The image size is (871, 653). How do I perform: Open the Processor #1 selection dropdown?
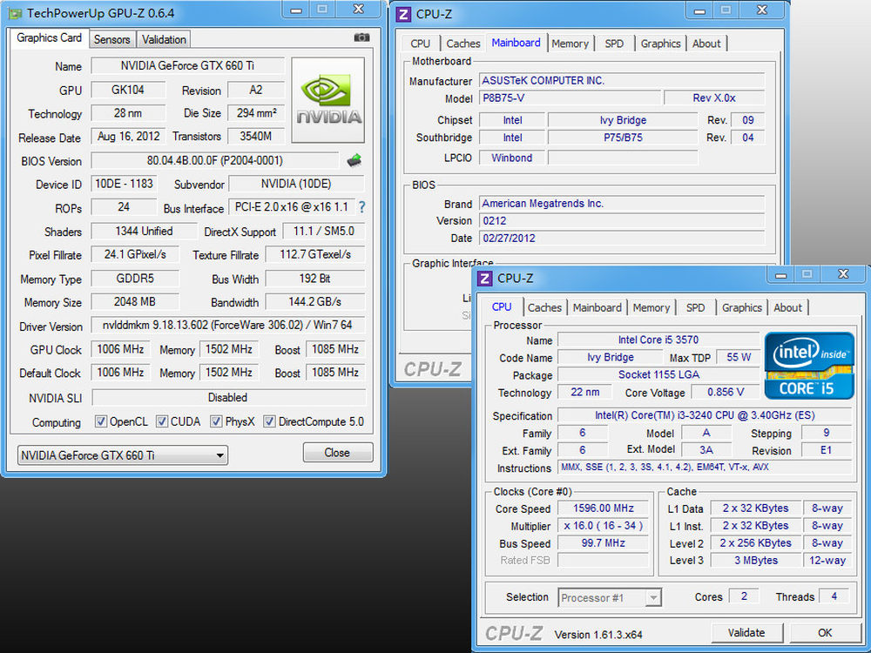coord(610,597)
